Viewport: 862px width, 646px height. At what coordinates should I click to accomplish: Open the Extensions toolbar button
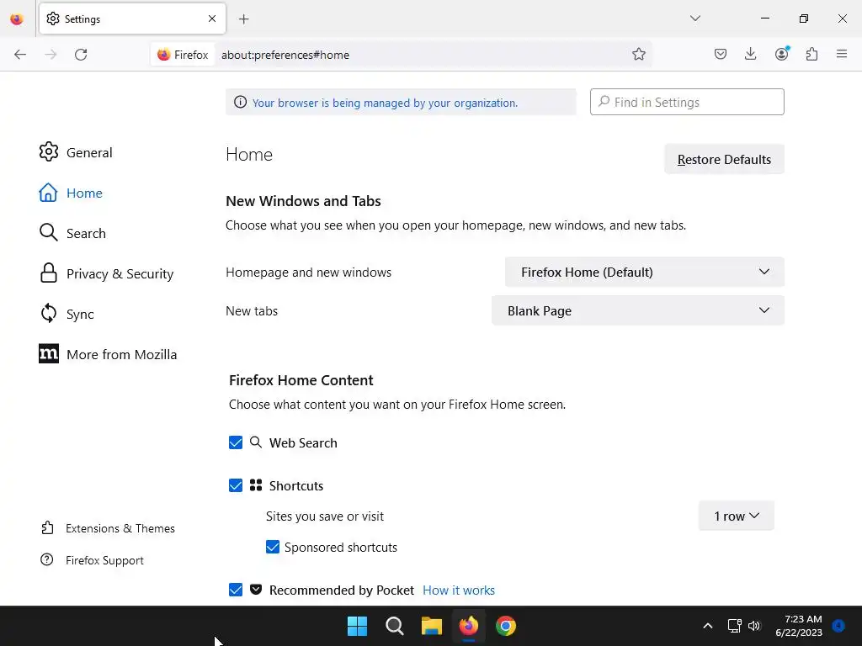812,54
